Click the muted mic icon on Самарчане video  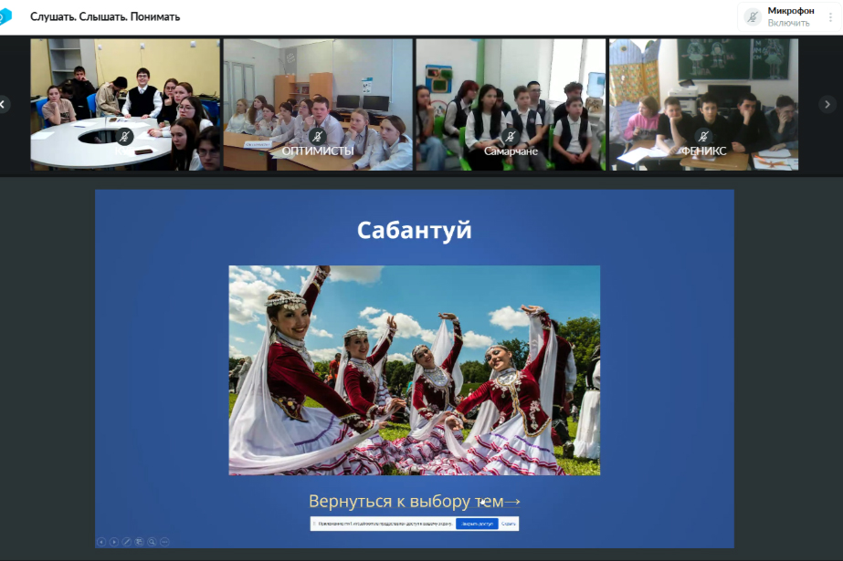click(x=511, y=137)
